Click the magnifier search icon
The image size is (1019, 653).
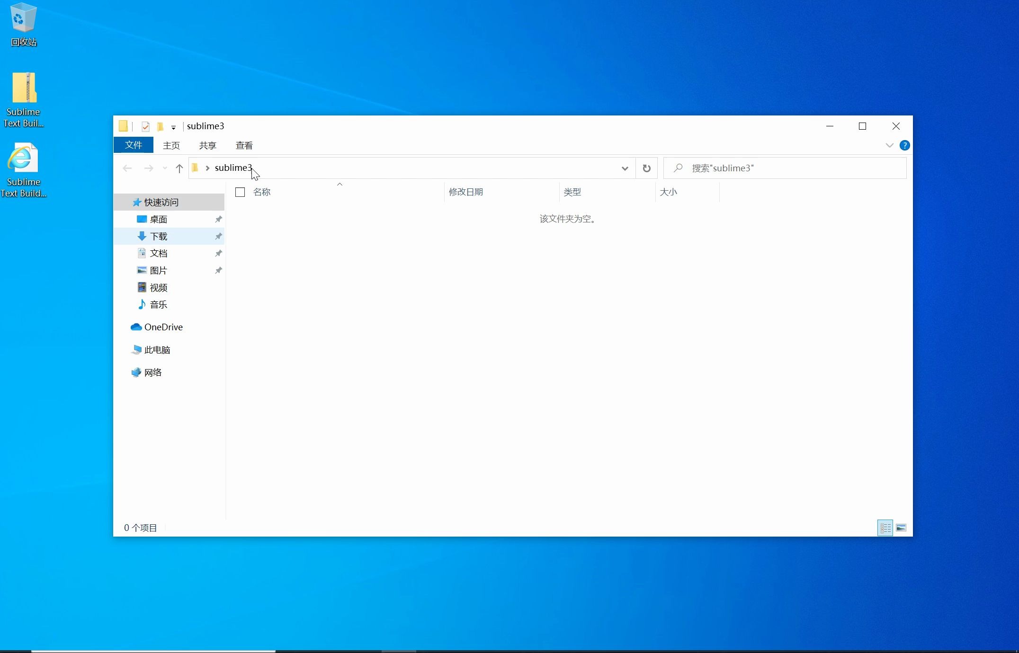click(678, 168)
